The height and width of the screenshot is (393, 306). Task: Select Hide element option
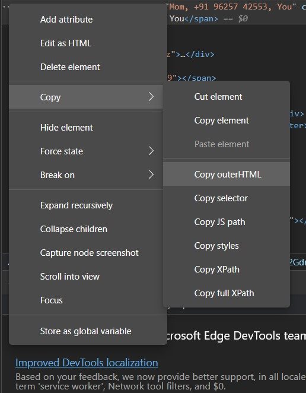(x=88, y=128)
